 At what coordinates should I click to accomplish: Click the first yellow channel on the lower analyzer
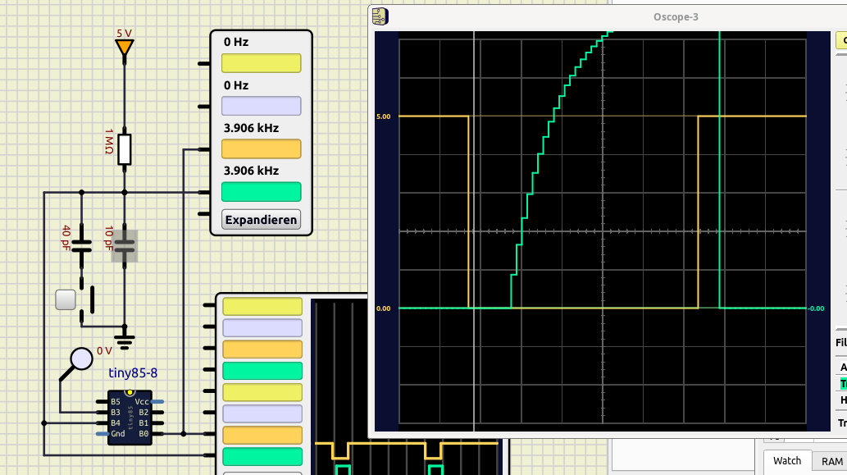262,306
